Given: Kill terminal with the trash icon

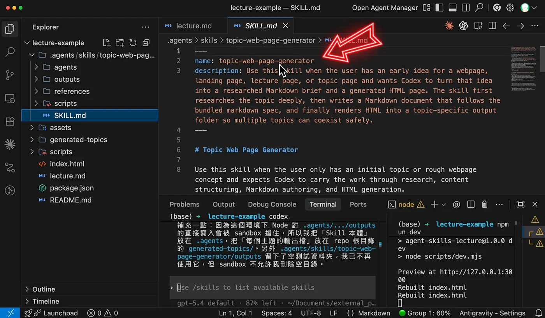Looking at the screenshot, I should pyautogui.click(x=485, y=204).
